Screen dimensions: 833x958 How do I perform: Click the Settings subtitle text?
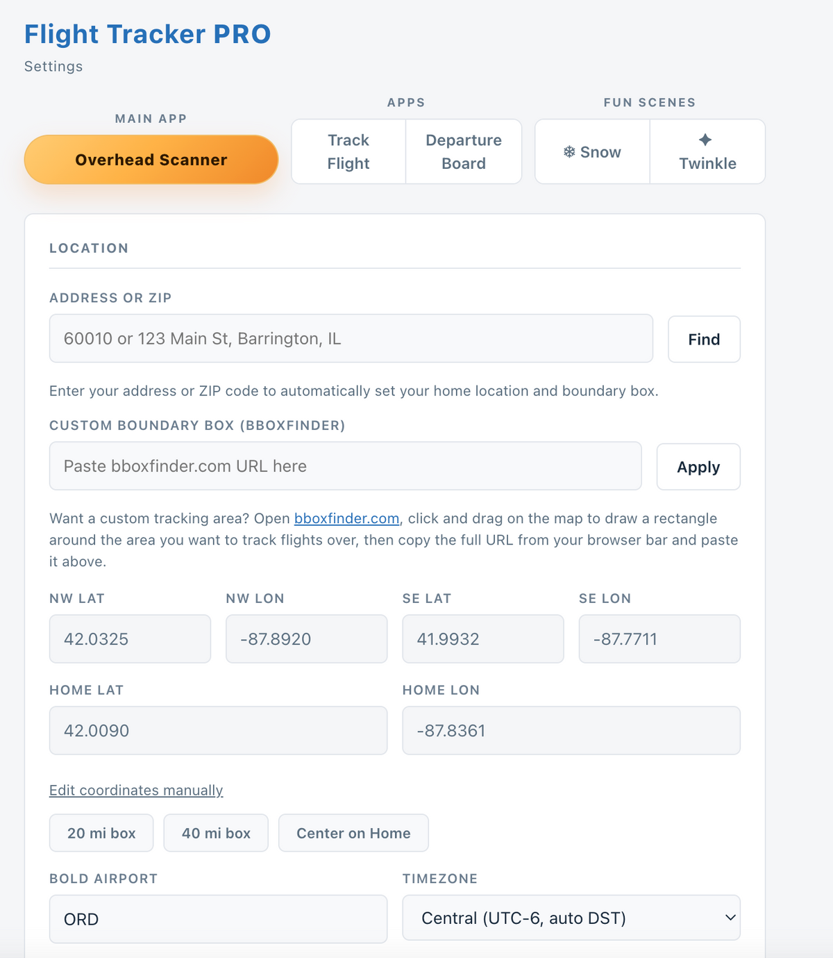coord(53,67)
